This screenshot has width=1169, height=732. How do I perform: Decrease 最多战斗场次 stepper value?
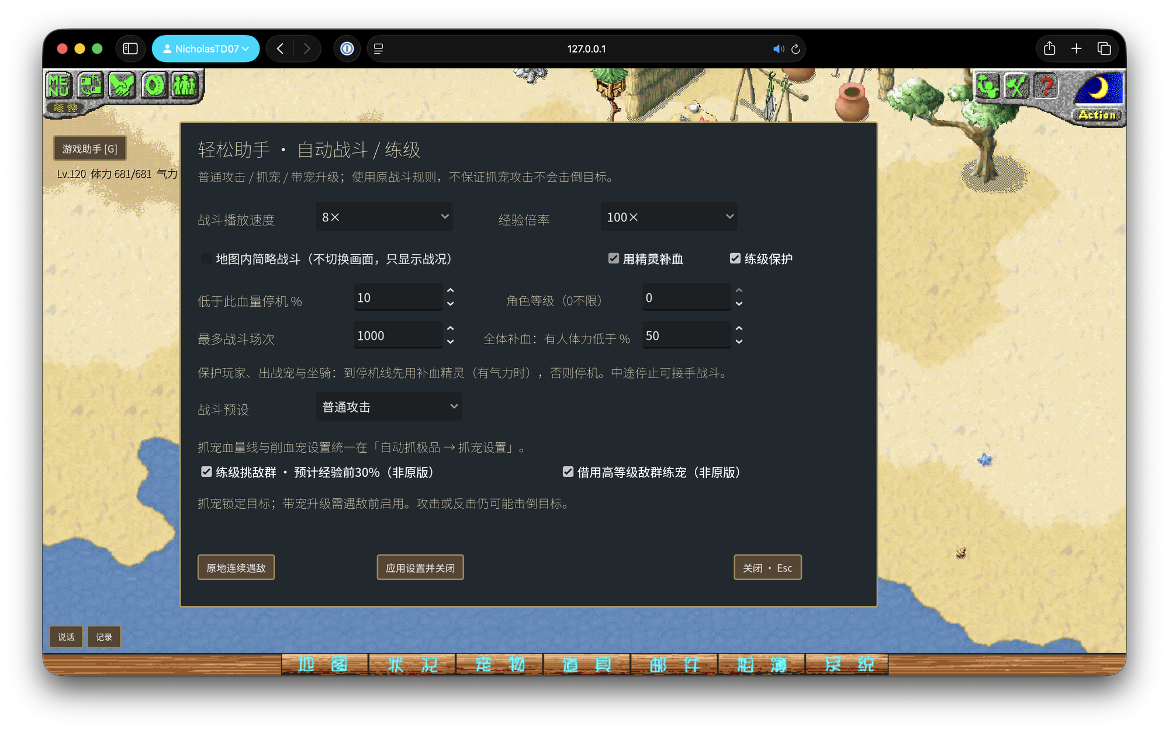click(x=450, y=342)
